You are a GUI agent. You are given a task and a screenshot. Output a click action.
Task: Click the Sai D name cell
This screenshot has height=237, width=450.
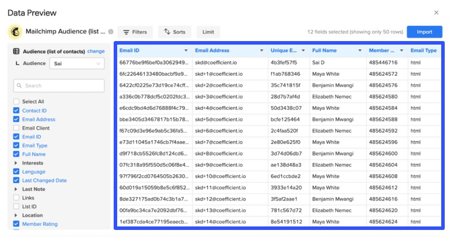click(338, 63)
